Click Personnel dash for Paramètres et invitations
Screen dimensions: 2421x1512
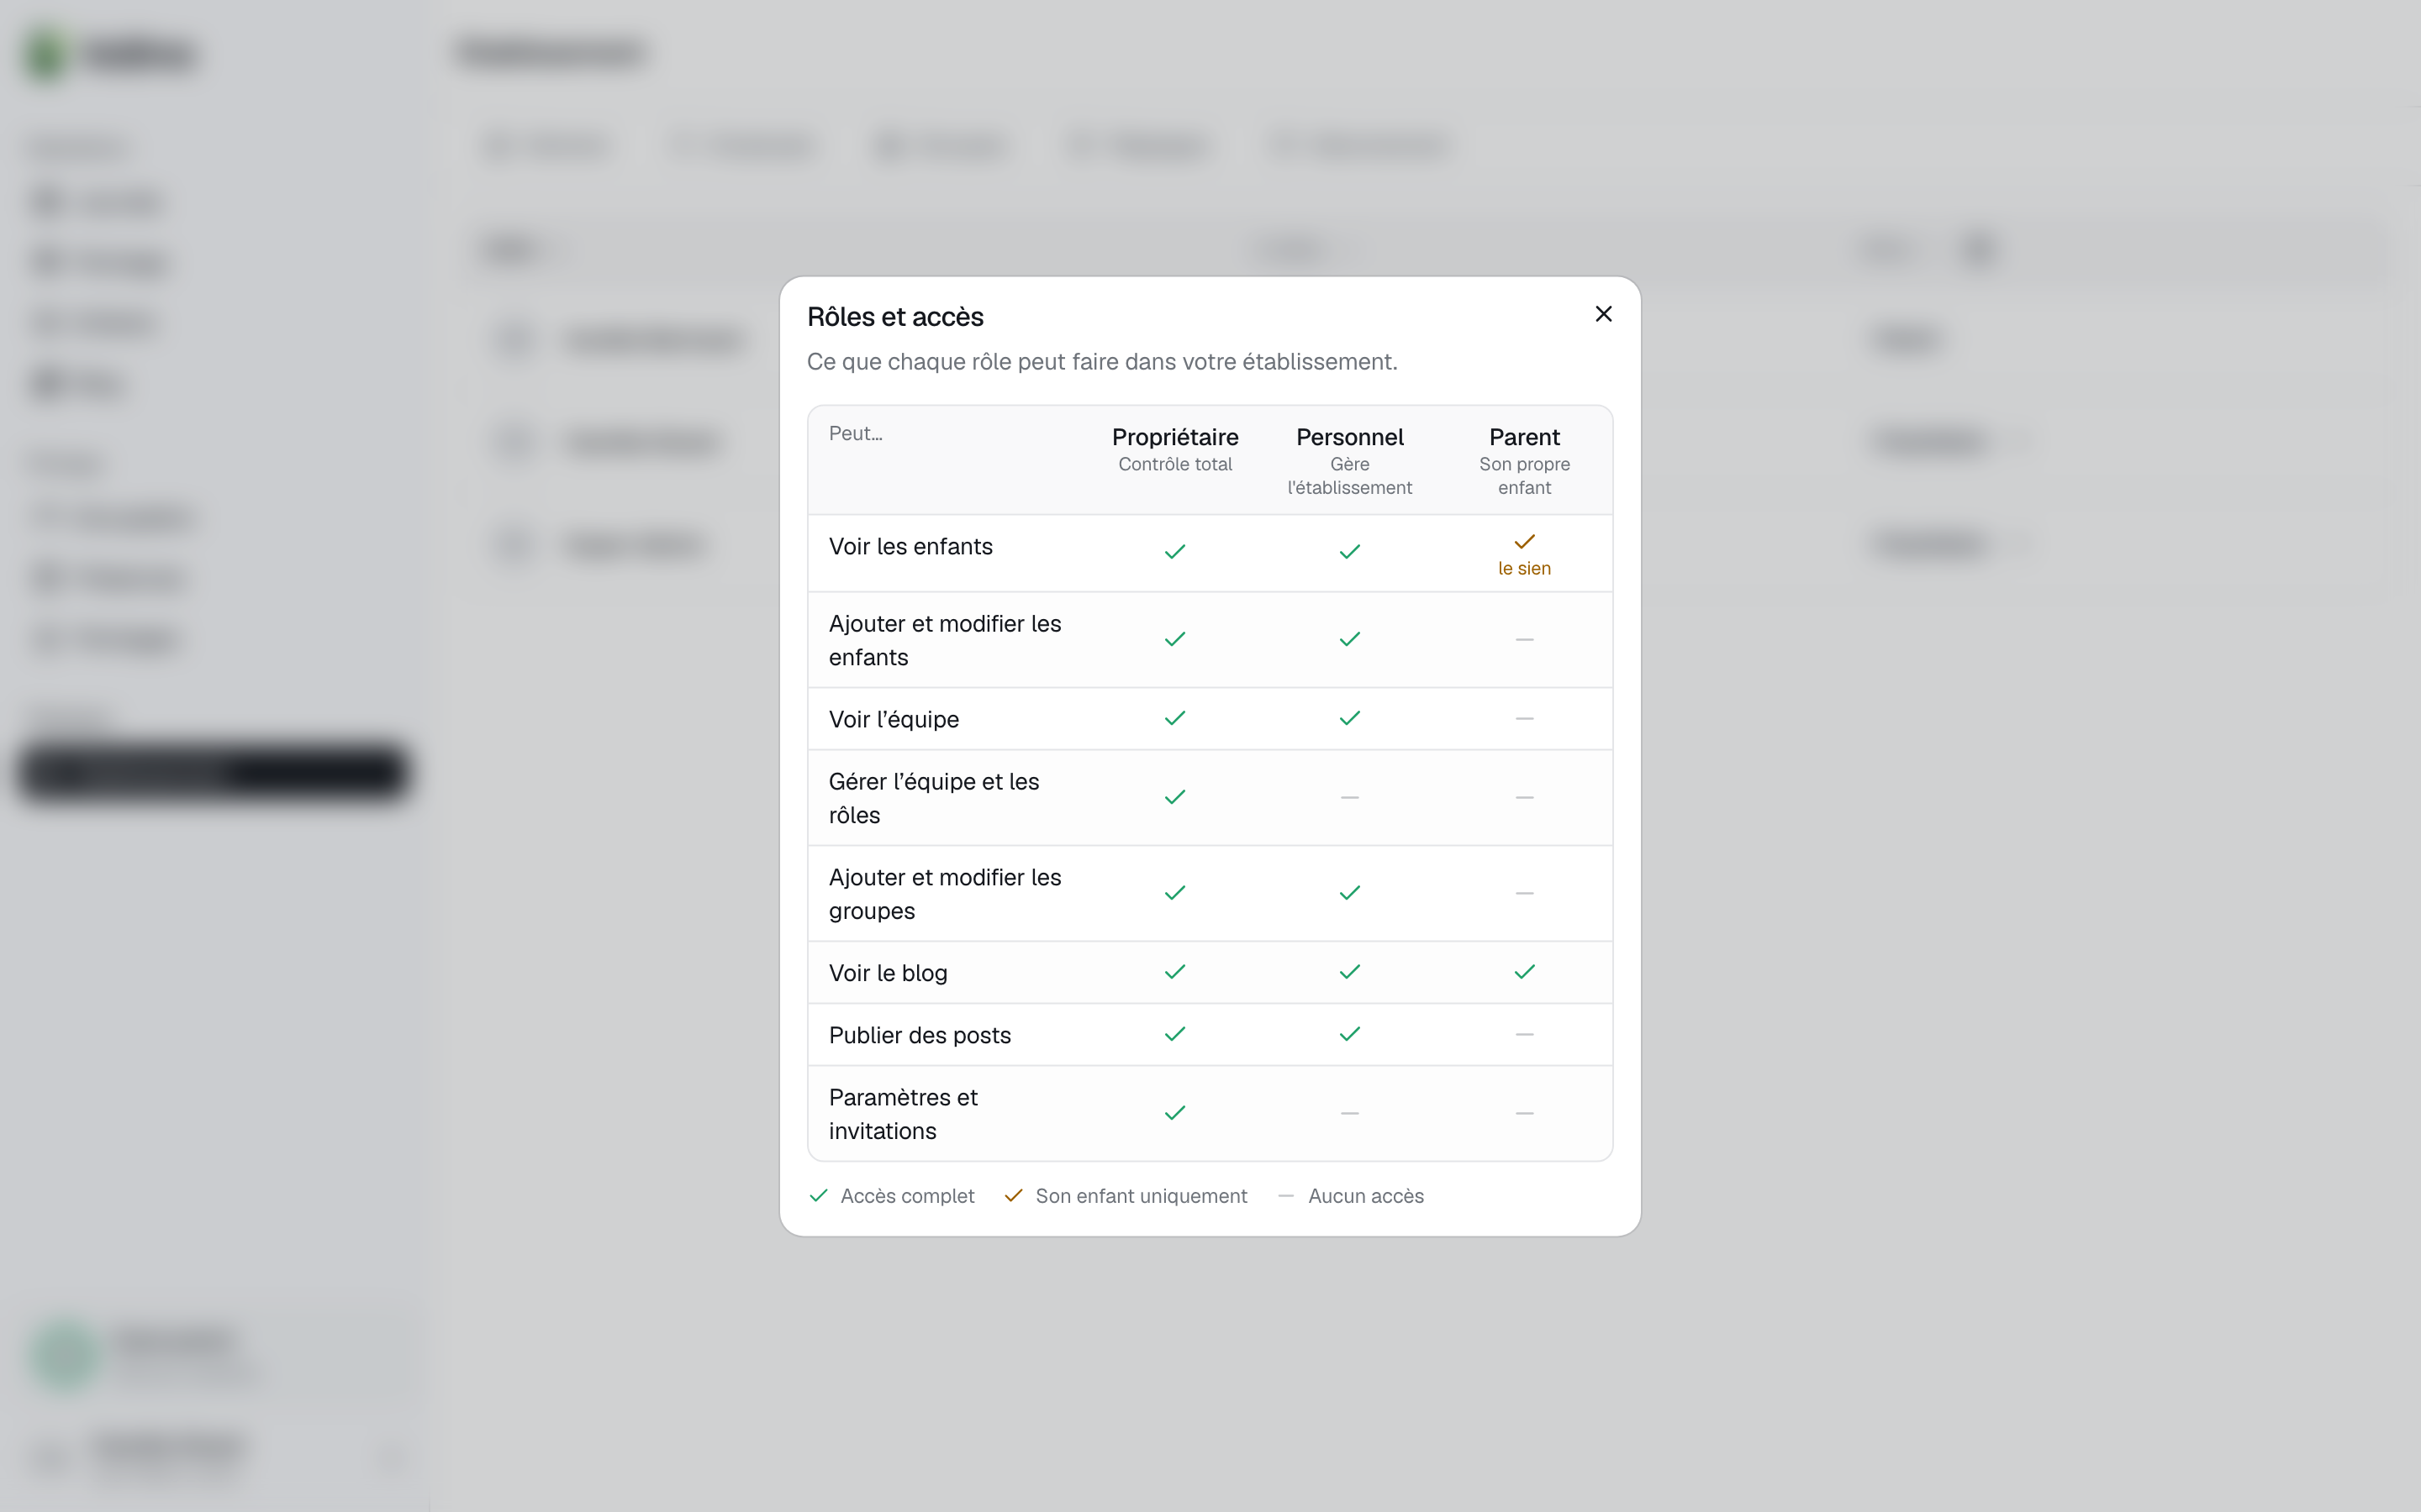pos(1349,1113)
